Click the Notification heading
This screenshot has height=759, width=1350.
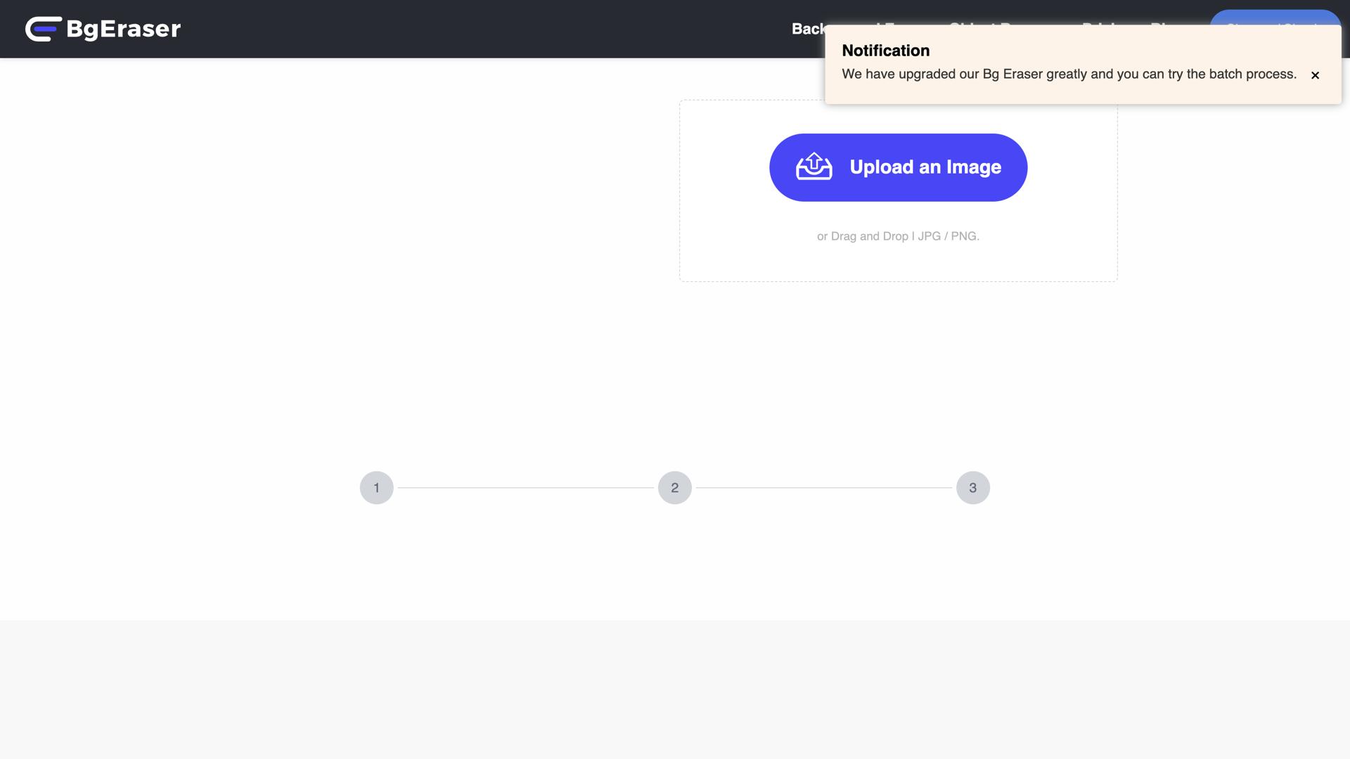coord(885,51)
